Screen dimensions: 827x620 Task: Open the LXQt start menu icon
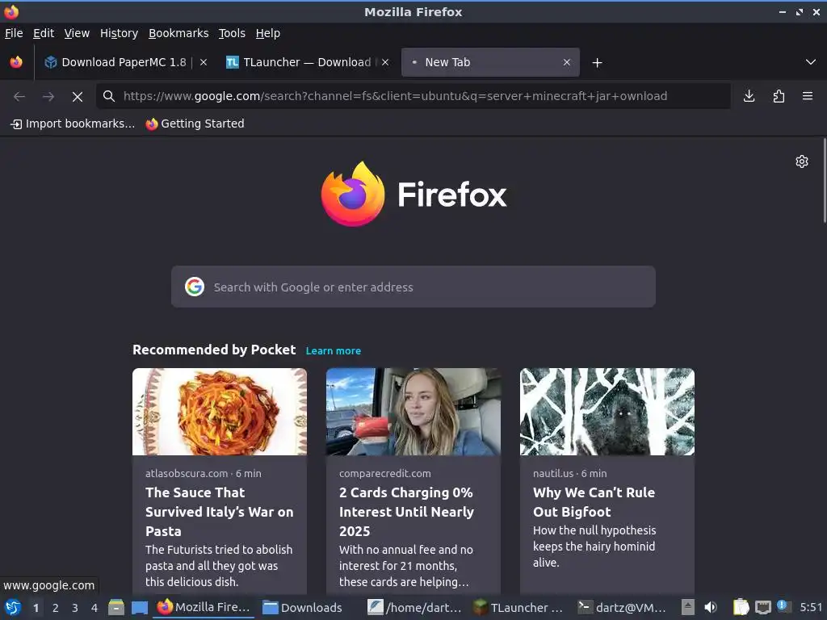[13, 607]
